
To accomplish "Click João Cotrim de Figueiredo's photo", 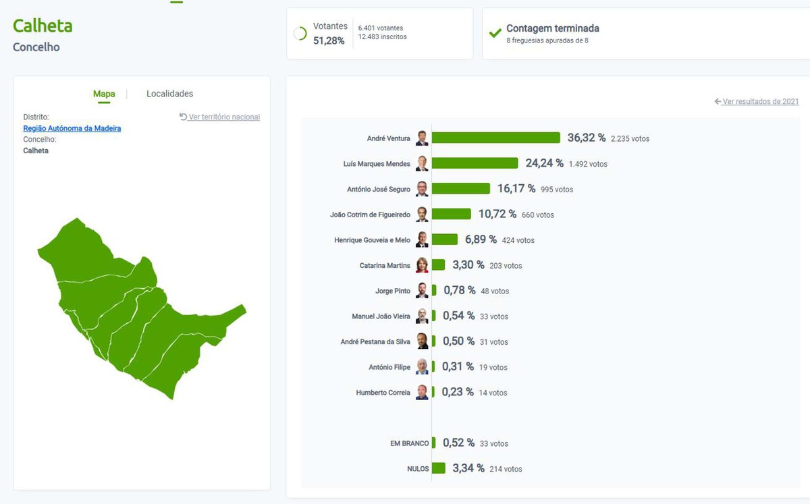I will point(422,215).
